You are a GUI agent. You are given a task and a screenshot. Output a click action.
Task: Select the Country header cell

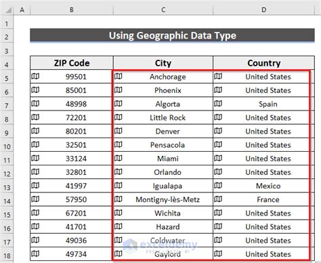pyautogui.click(x=263, y=63)
